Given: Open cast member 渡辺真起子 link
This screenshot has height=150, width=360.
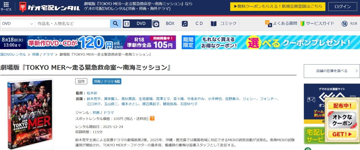Looking at the screenshot, I should pos(151,104).
